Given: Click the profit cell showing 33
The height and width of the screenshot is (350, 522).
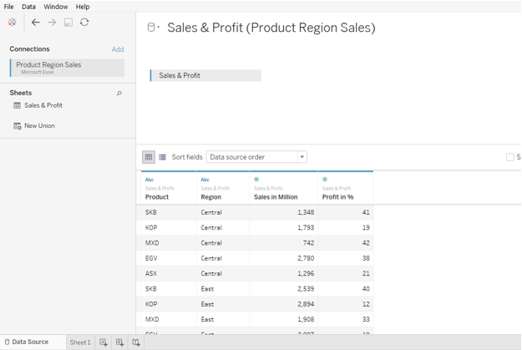Looking at the screenshot, I should pyautogui.click(x=346, y=320).
